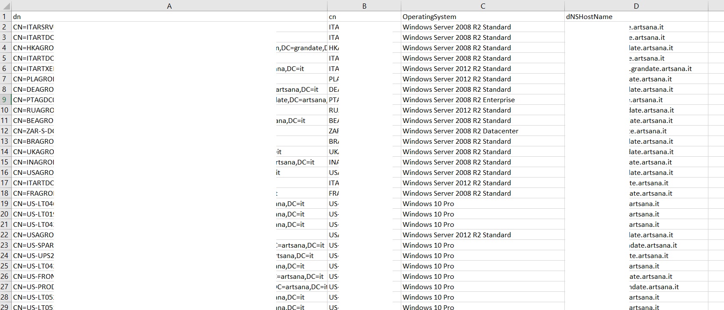
Task: Select column B header
Action: coord(364,6)
